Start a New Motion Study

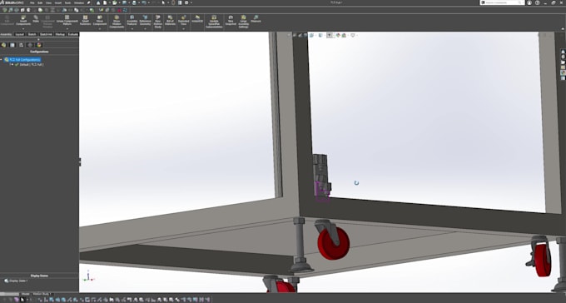[158, 22]
